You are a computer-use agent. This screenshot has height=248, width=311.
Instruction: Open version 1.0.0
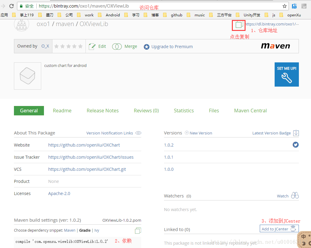169,169
